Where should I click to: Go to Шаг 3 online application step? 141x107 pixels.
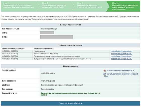90,6
